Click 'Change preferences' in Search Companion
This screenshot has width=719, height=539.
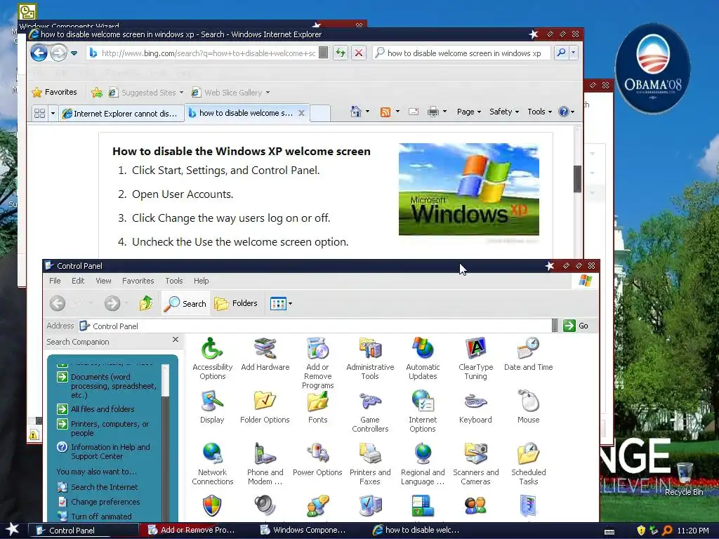pos(98,502)
